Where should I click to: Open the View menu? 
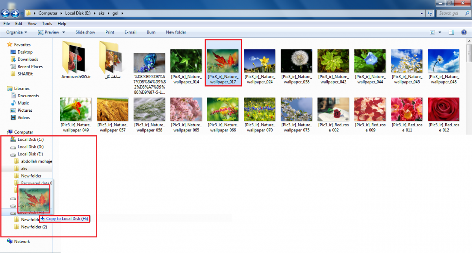click(32, 24)
